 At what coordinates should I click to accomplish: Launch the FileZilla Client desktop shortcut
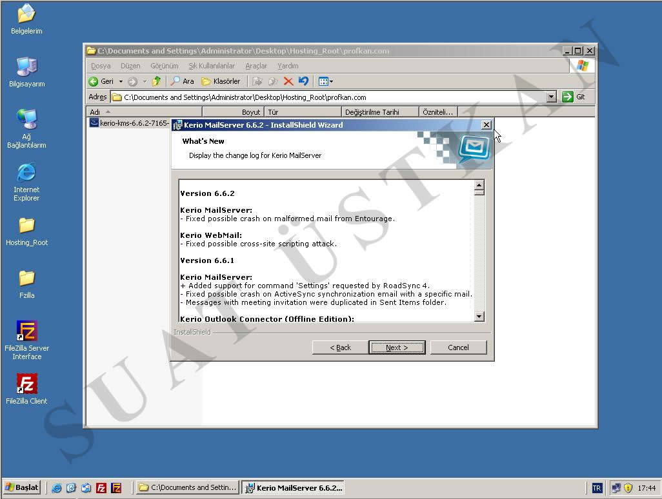tap(26, 389)
